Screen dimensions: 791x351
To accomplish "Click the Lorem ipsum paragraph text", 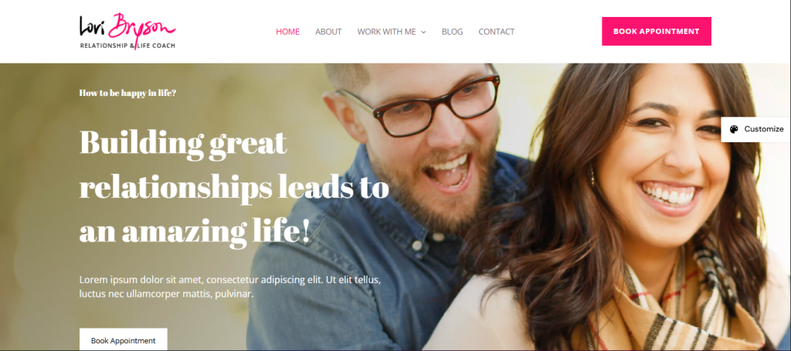I will click(229, 286).
